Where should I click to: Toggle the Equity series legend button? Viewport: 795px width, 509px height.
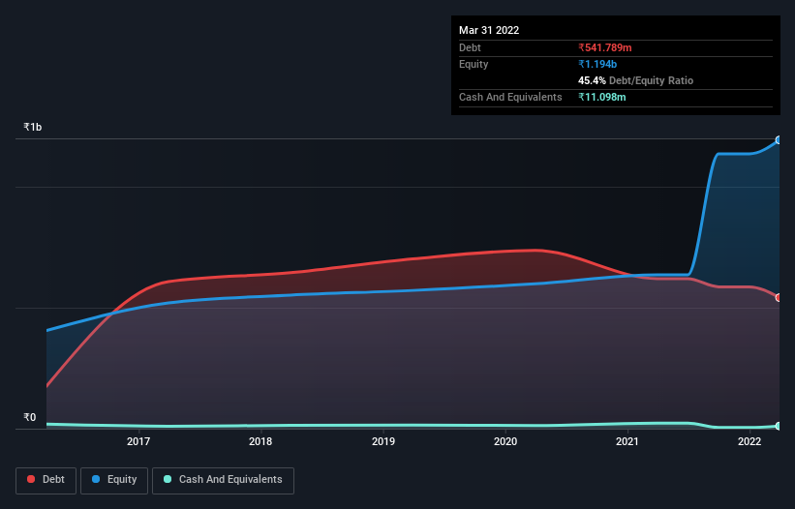coord(114,480)
